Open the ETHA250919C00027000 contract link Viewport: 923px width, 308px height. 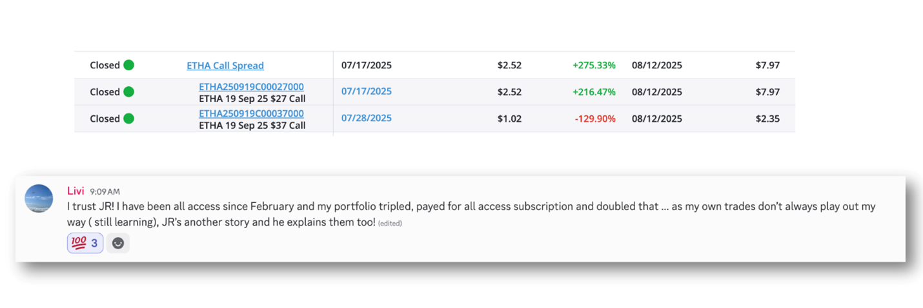tap(251, 86)
